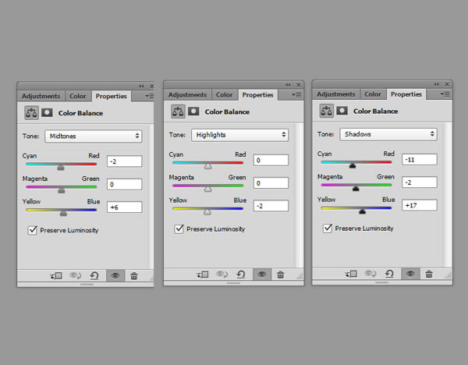
Task: Click Color Balance adjustment icon in Midtones panel
Action: 31,113
